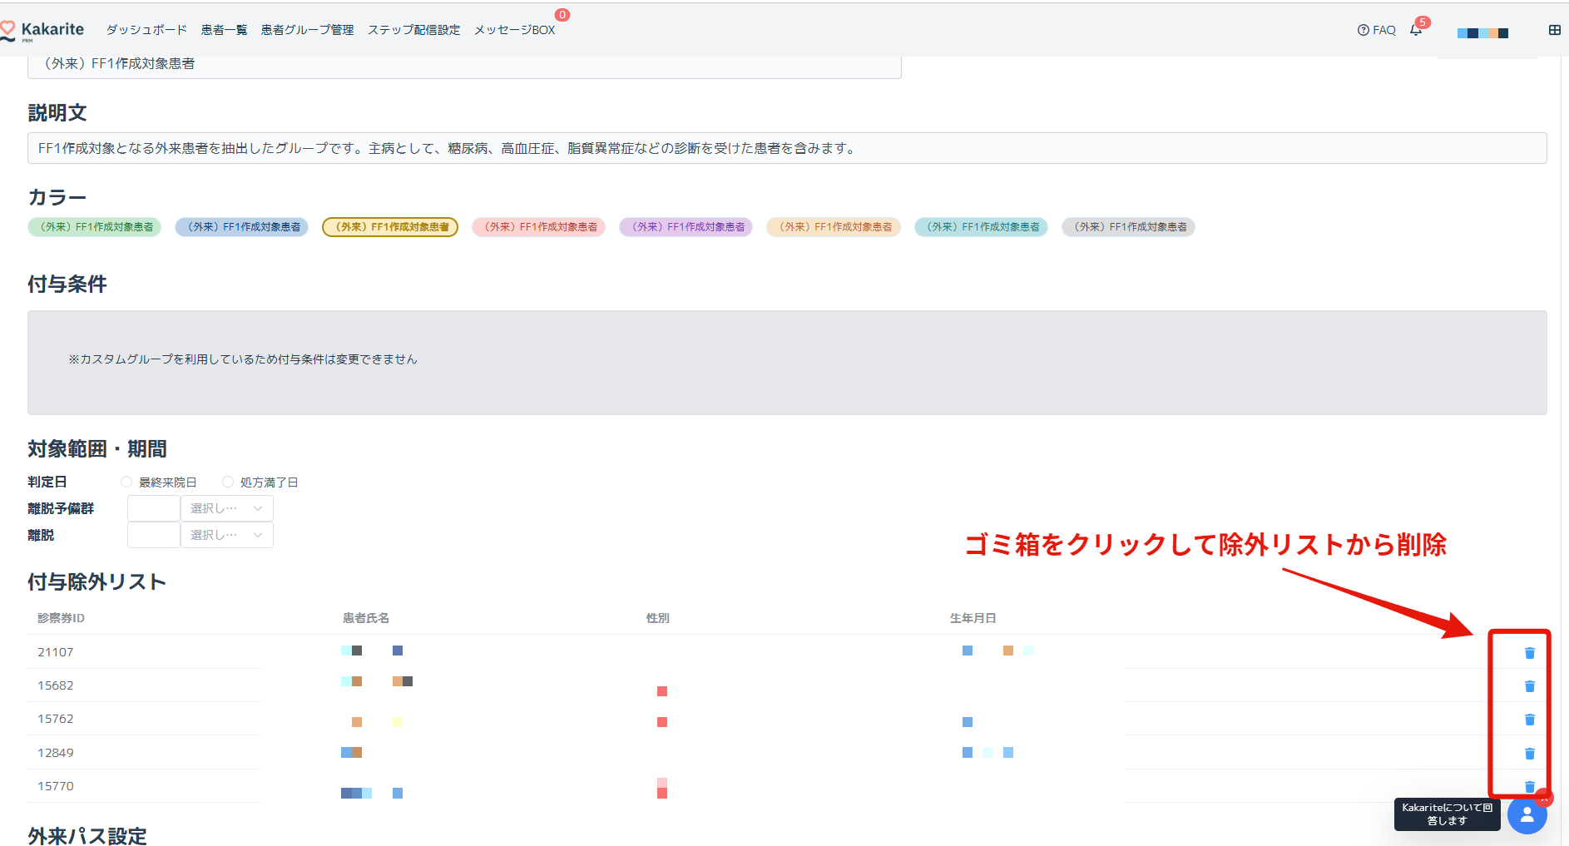
Task: Go to 患者グループ管理 in navigation
Action: pyautogui.click(x=307, y=30)
